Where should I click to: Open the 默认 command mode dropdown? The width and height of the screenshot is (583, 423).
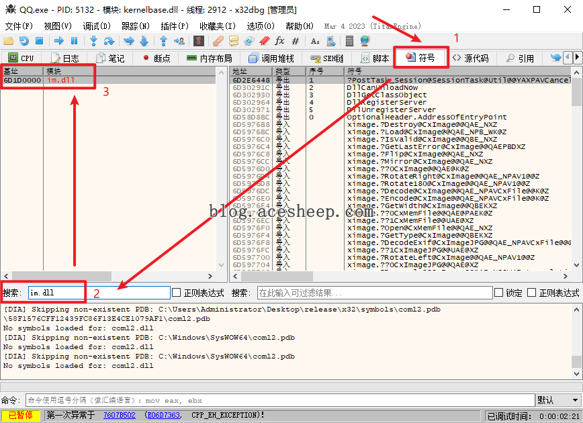(558, 400)
